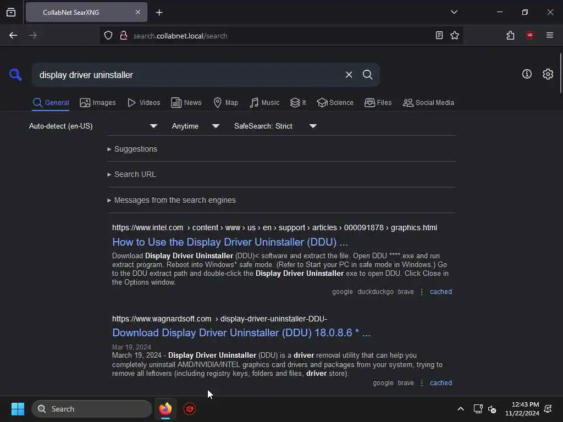Open the Anytime time range dropdown

pyautogui.click(x=196, y=126)
